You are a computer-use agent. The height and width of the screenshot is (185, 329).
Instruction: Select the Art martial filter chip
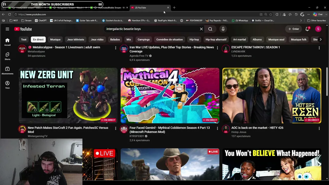(x=240, y=40)
